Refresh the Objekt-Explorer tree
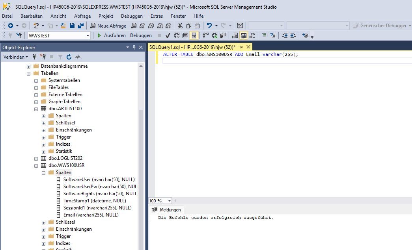The image size is (412, 250). [69, 57]
